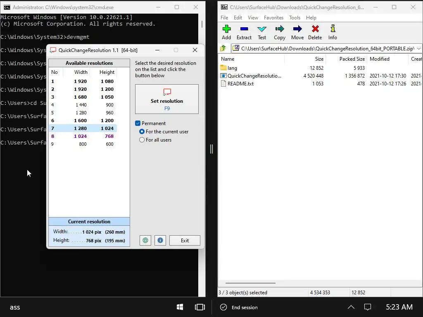The height and width of the screenshot is (317, 423).
Task: Click the red Delete icon
Action: coord(315,29)
